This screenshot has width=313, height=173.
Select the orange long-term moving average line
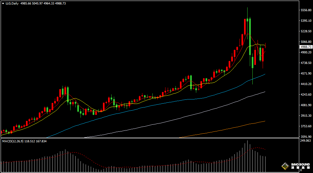click(224, 129)
